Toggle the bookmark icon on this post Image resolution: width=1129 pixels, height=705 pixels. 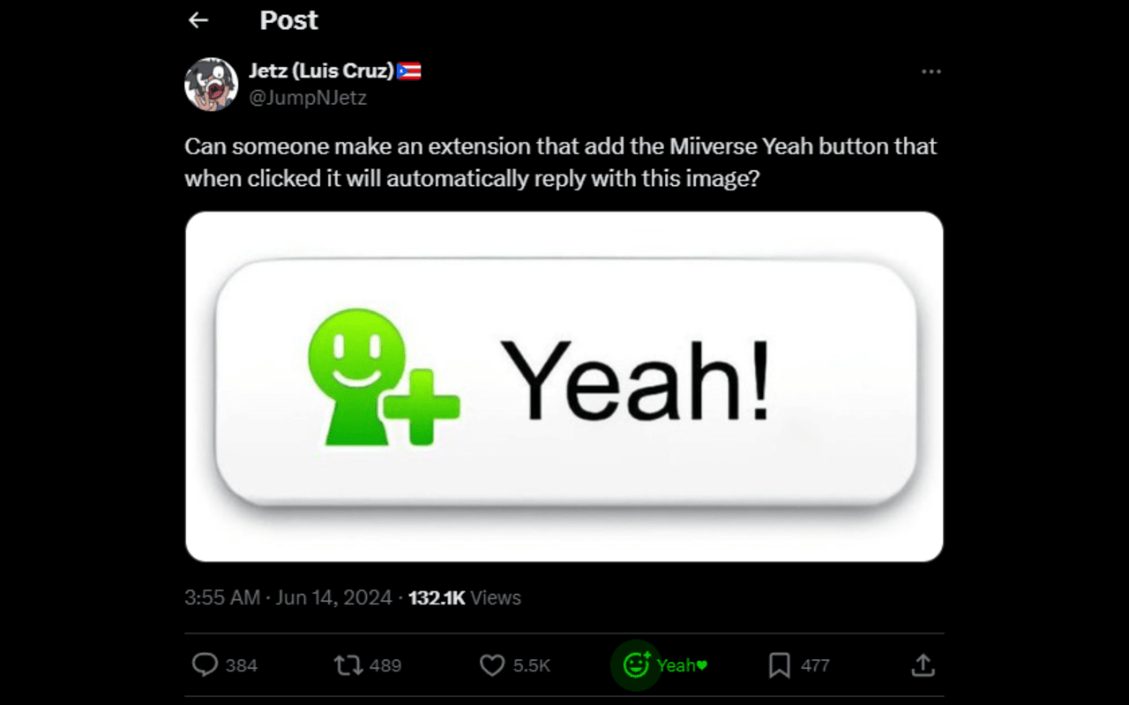[x=780, y=664]
